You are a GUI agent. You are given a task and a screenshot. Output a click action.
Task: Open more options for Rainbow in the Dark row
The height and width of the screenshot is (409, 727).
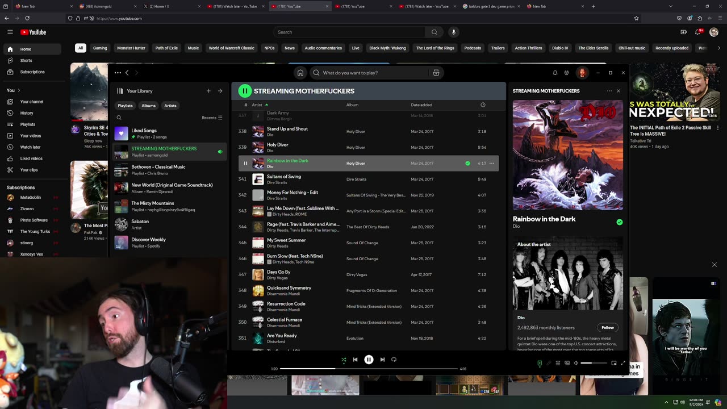492,163
